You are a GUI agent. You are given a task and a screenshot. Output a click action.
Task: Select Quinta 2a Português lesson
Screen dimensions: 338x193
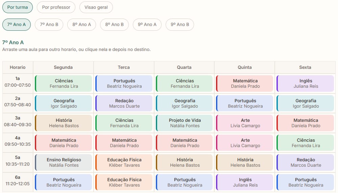[x=245, y=103]
